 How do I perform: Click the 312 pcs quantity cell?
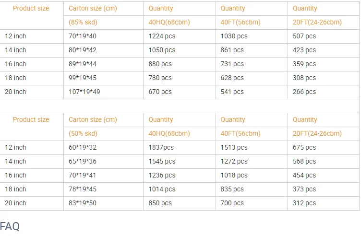304,203
